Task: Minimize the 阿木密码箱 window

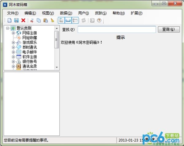Action: 156,4
